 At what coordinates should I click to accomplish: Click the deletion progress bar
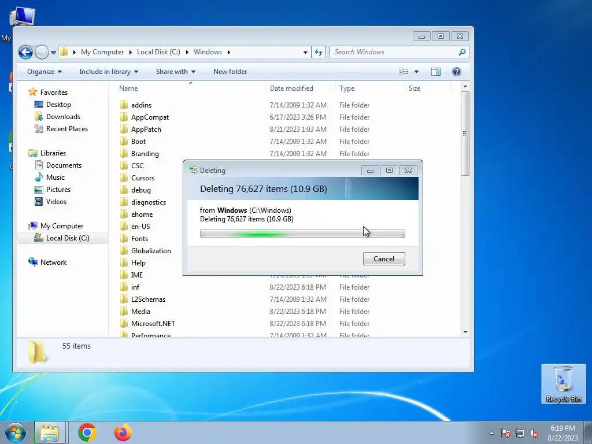(302, 234)
